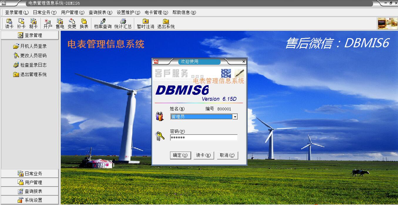398x205 pixels.
Task: Select the 换表 meter swap icon
Action: pyautogui.click(x=84, y=23)
